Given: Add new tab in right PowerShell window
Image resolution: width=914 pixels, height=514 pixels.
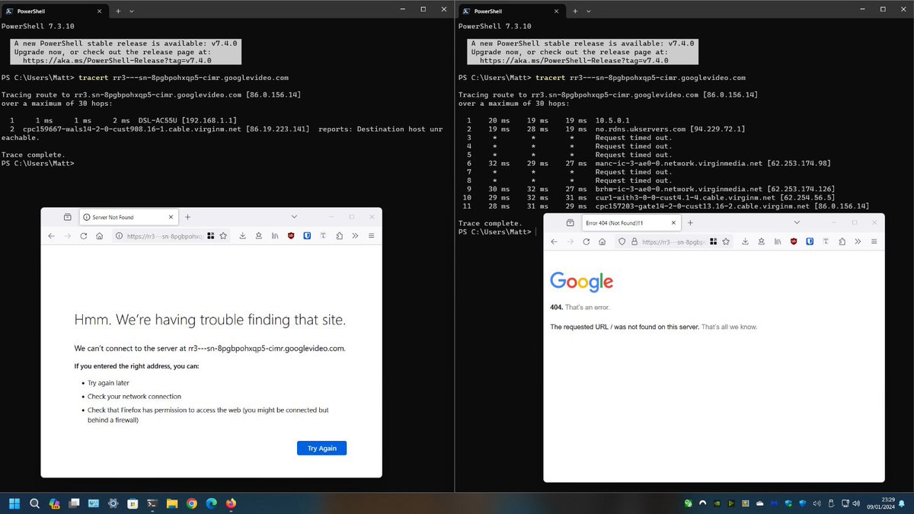Looking at the screenshot, I should pos(575,11).
